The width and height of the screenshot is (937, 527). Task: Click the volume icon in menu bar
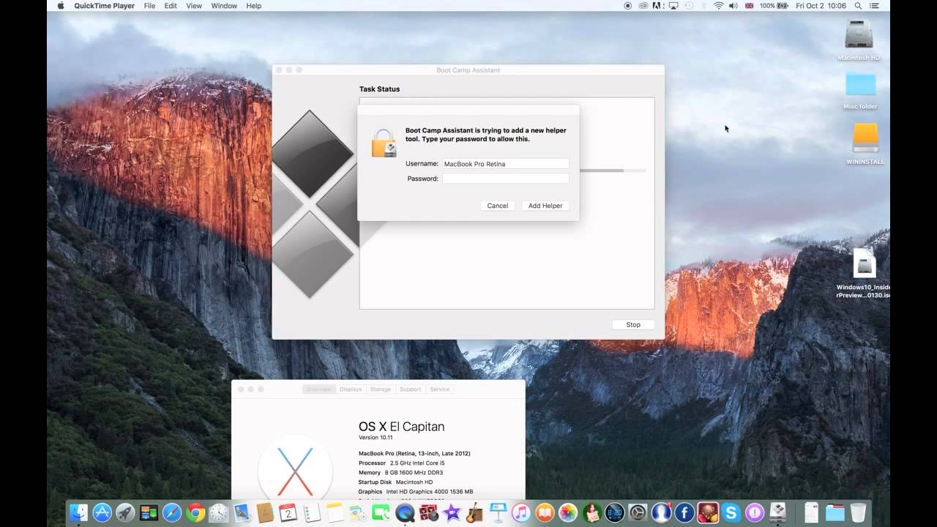[x=733, y=6]
